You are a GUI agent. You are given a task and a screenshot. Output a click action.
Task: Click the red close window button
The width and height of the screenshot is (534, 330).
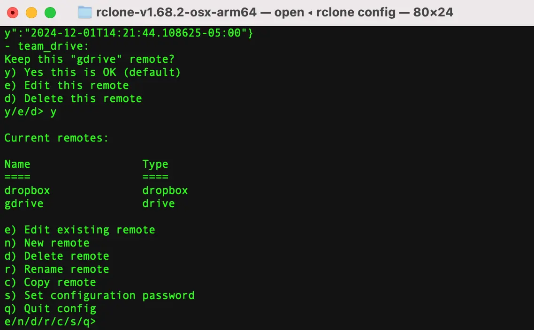click(13, 13)
